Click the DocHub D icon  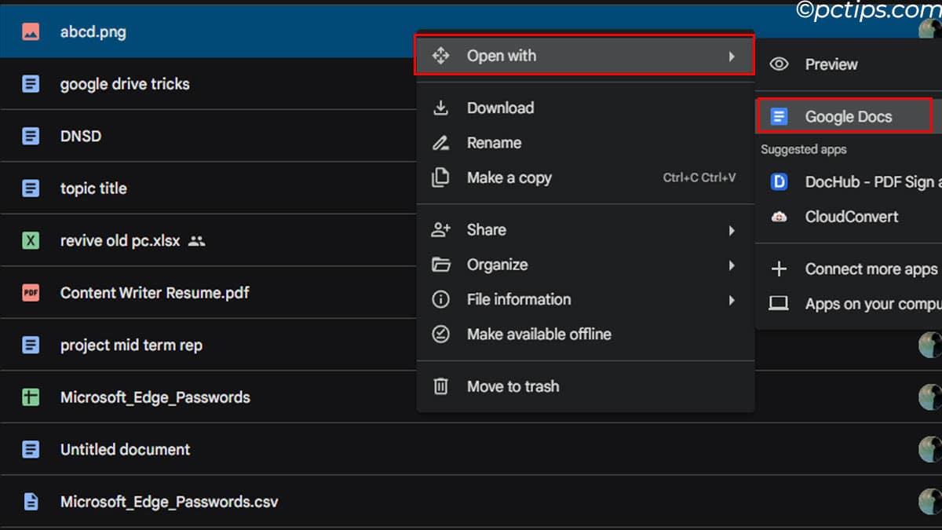pyautogui.click(x=779, y=182)
